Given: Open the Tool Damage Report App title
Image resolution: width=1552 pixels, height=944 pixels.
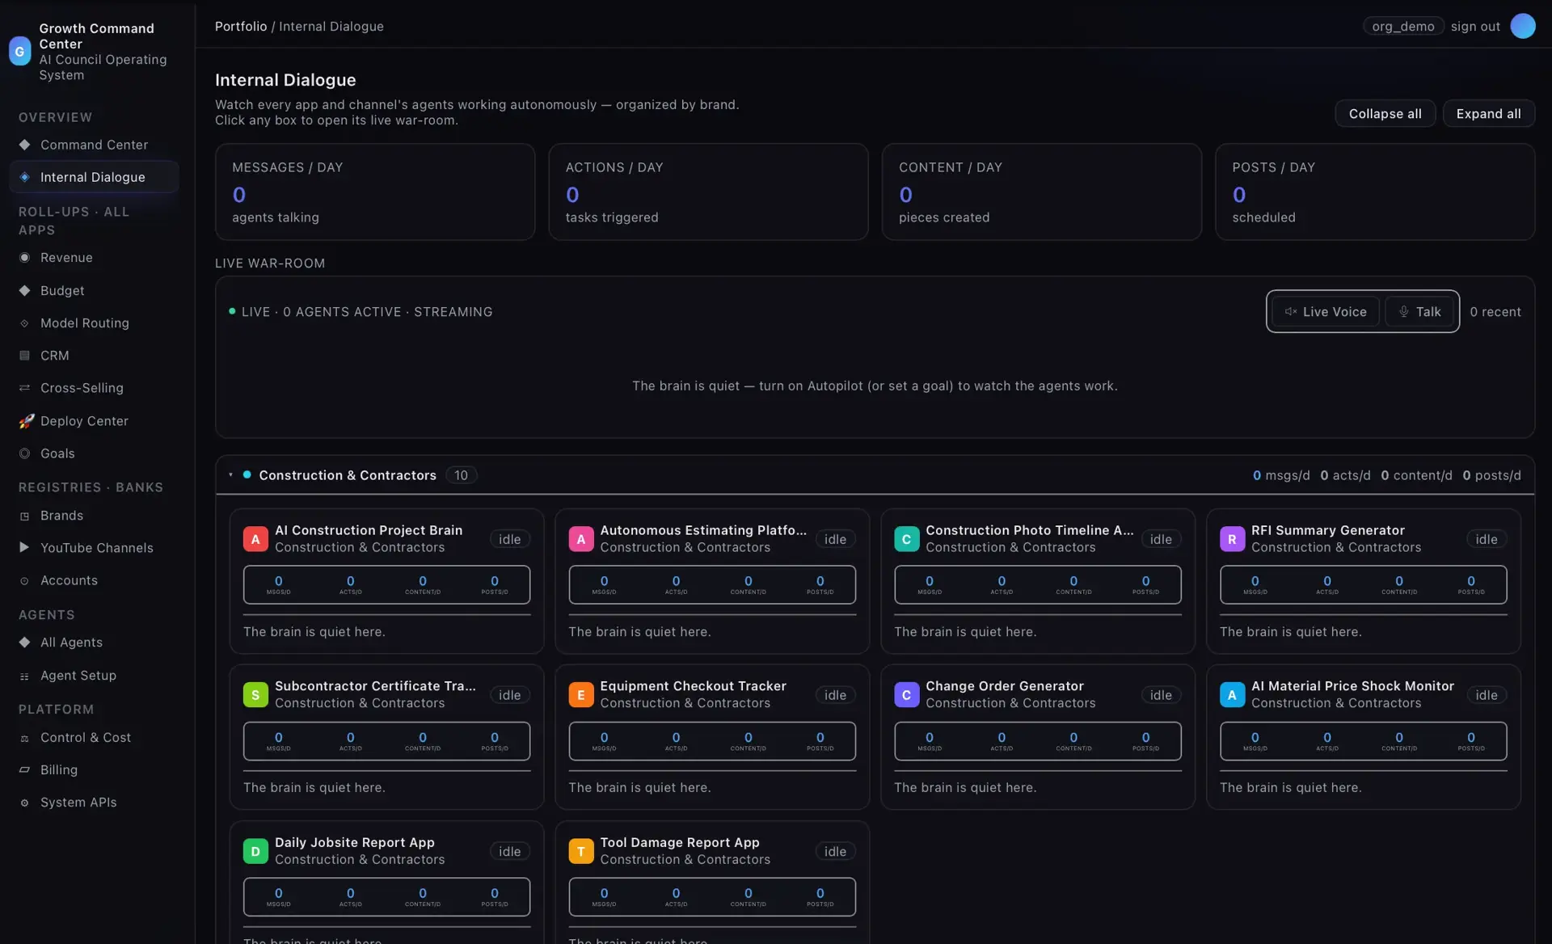Looking at the screenshot, I should click(680, 842).
